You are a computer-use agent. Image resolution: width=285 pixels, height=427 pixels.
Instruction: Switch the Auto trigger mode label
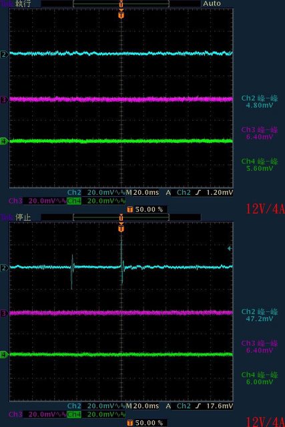coord(212,3)
